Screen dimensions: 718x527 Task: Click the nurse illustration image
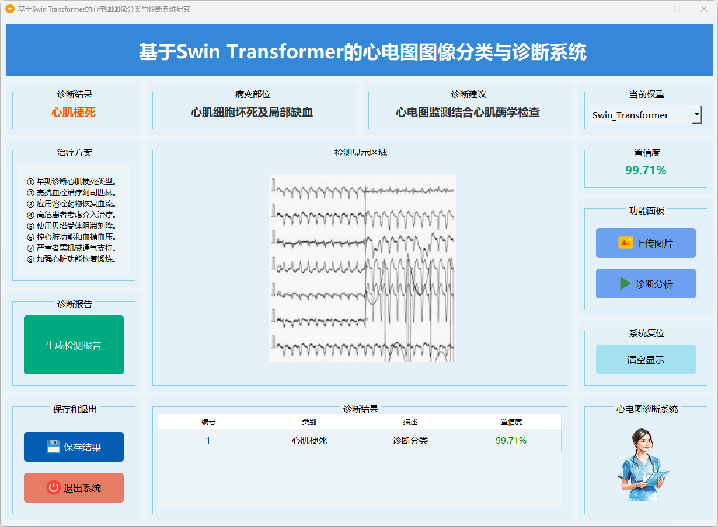coord(642,464)
